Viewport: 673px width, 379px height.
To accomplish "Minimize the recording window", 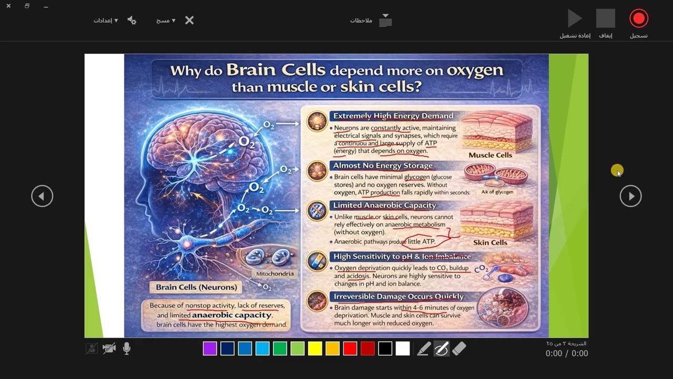I will 46,6.
